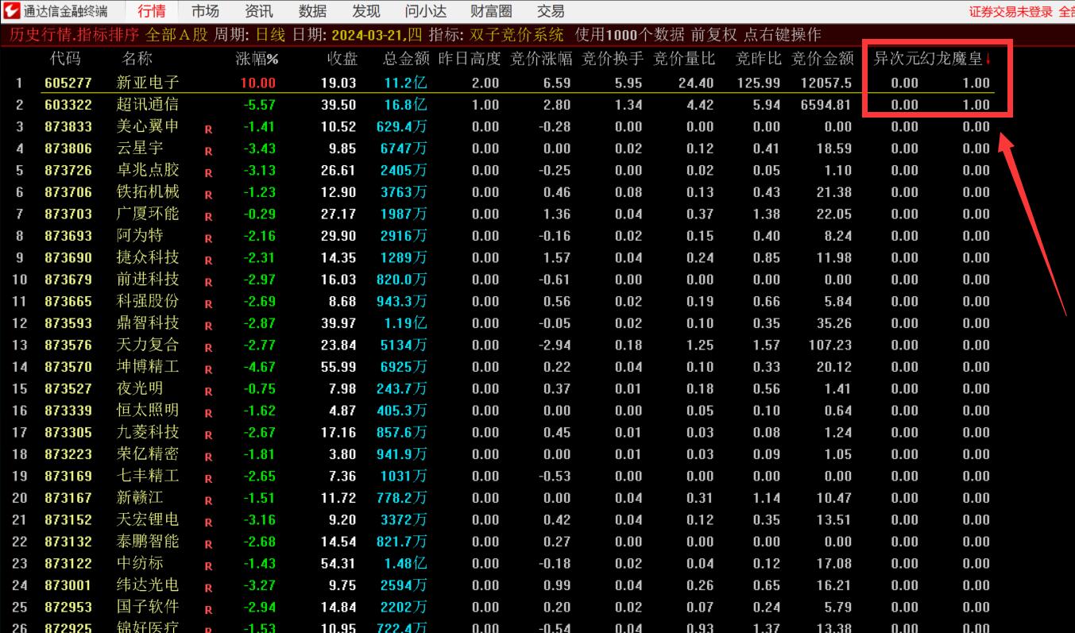This screenshot has height=633, width=1075.
Task: Change the 双子竞价系统 indicator
Action: [x=518, y=35]
